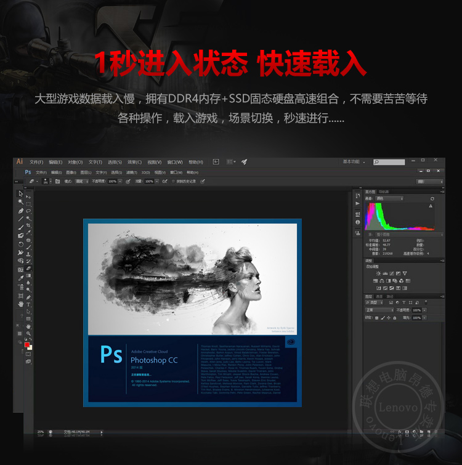Open the Flow slider arrow in options bar
Screen dimensions: 462x465
click(x=157, y=181)
